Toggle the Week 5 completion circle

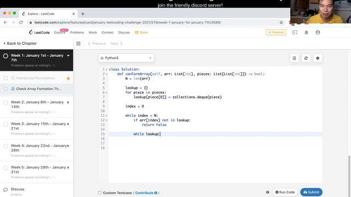coord(5,168)
